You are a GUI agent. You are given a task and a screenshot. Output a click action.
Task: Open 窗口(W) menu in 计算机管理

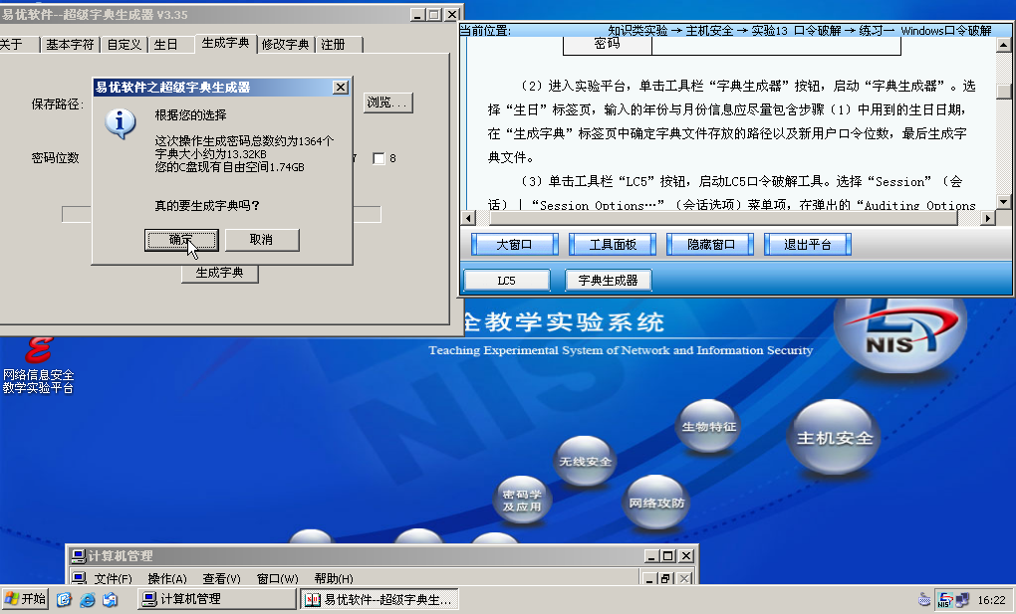pos(277,578)
